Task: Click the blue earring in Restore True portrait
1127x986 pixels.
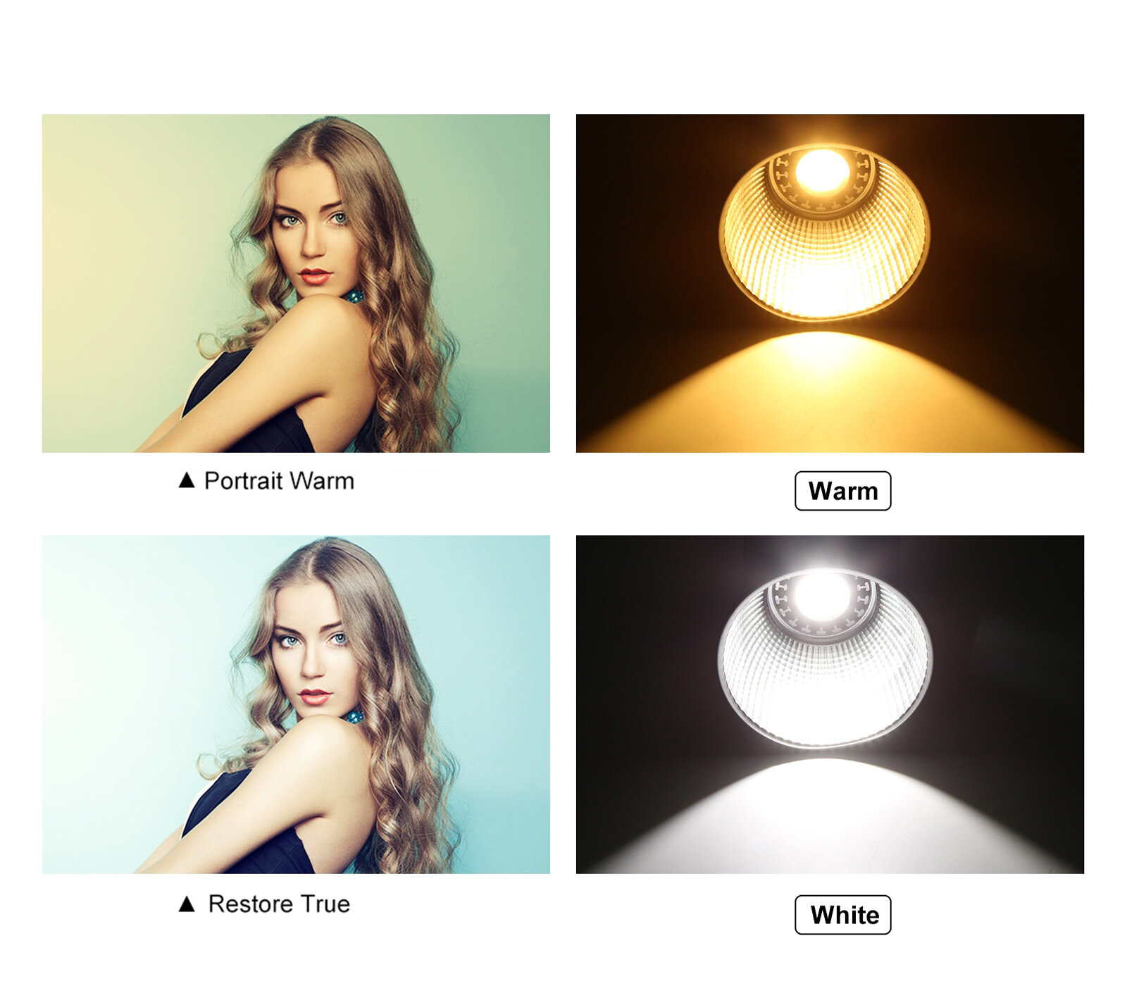Action: point(354,717)
